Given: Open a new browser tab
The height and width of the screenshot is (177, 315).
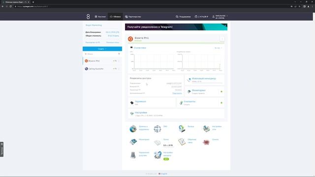Looking at the screenshot, I should click(x=33, y=2).
